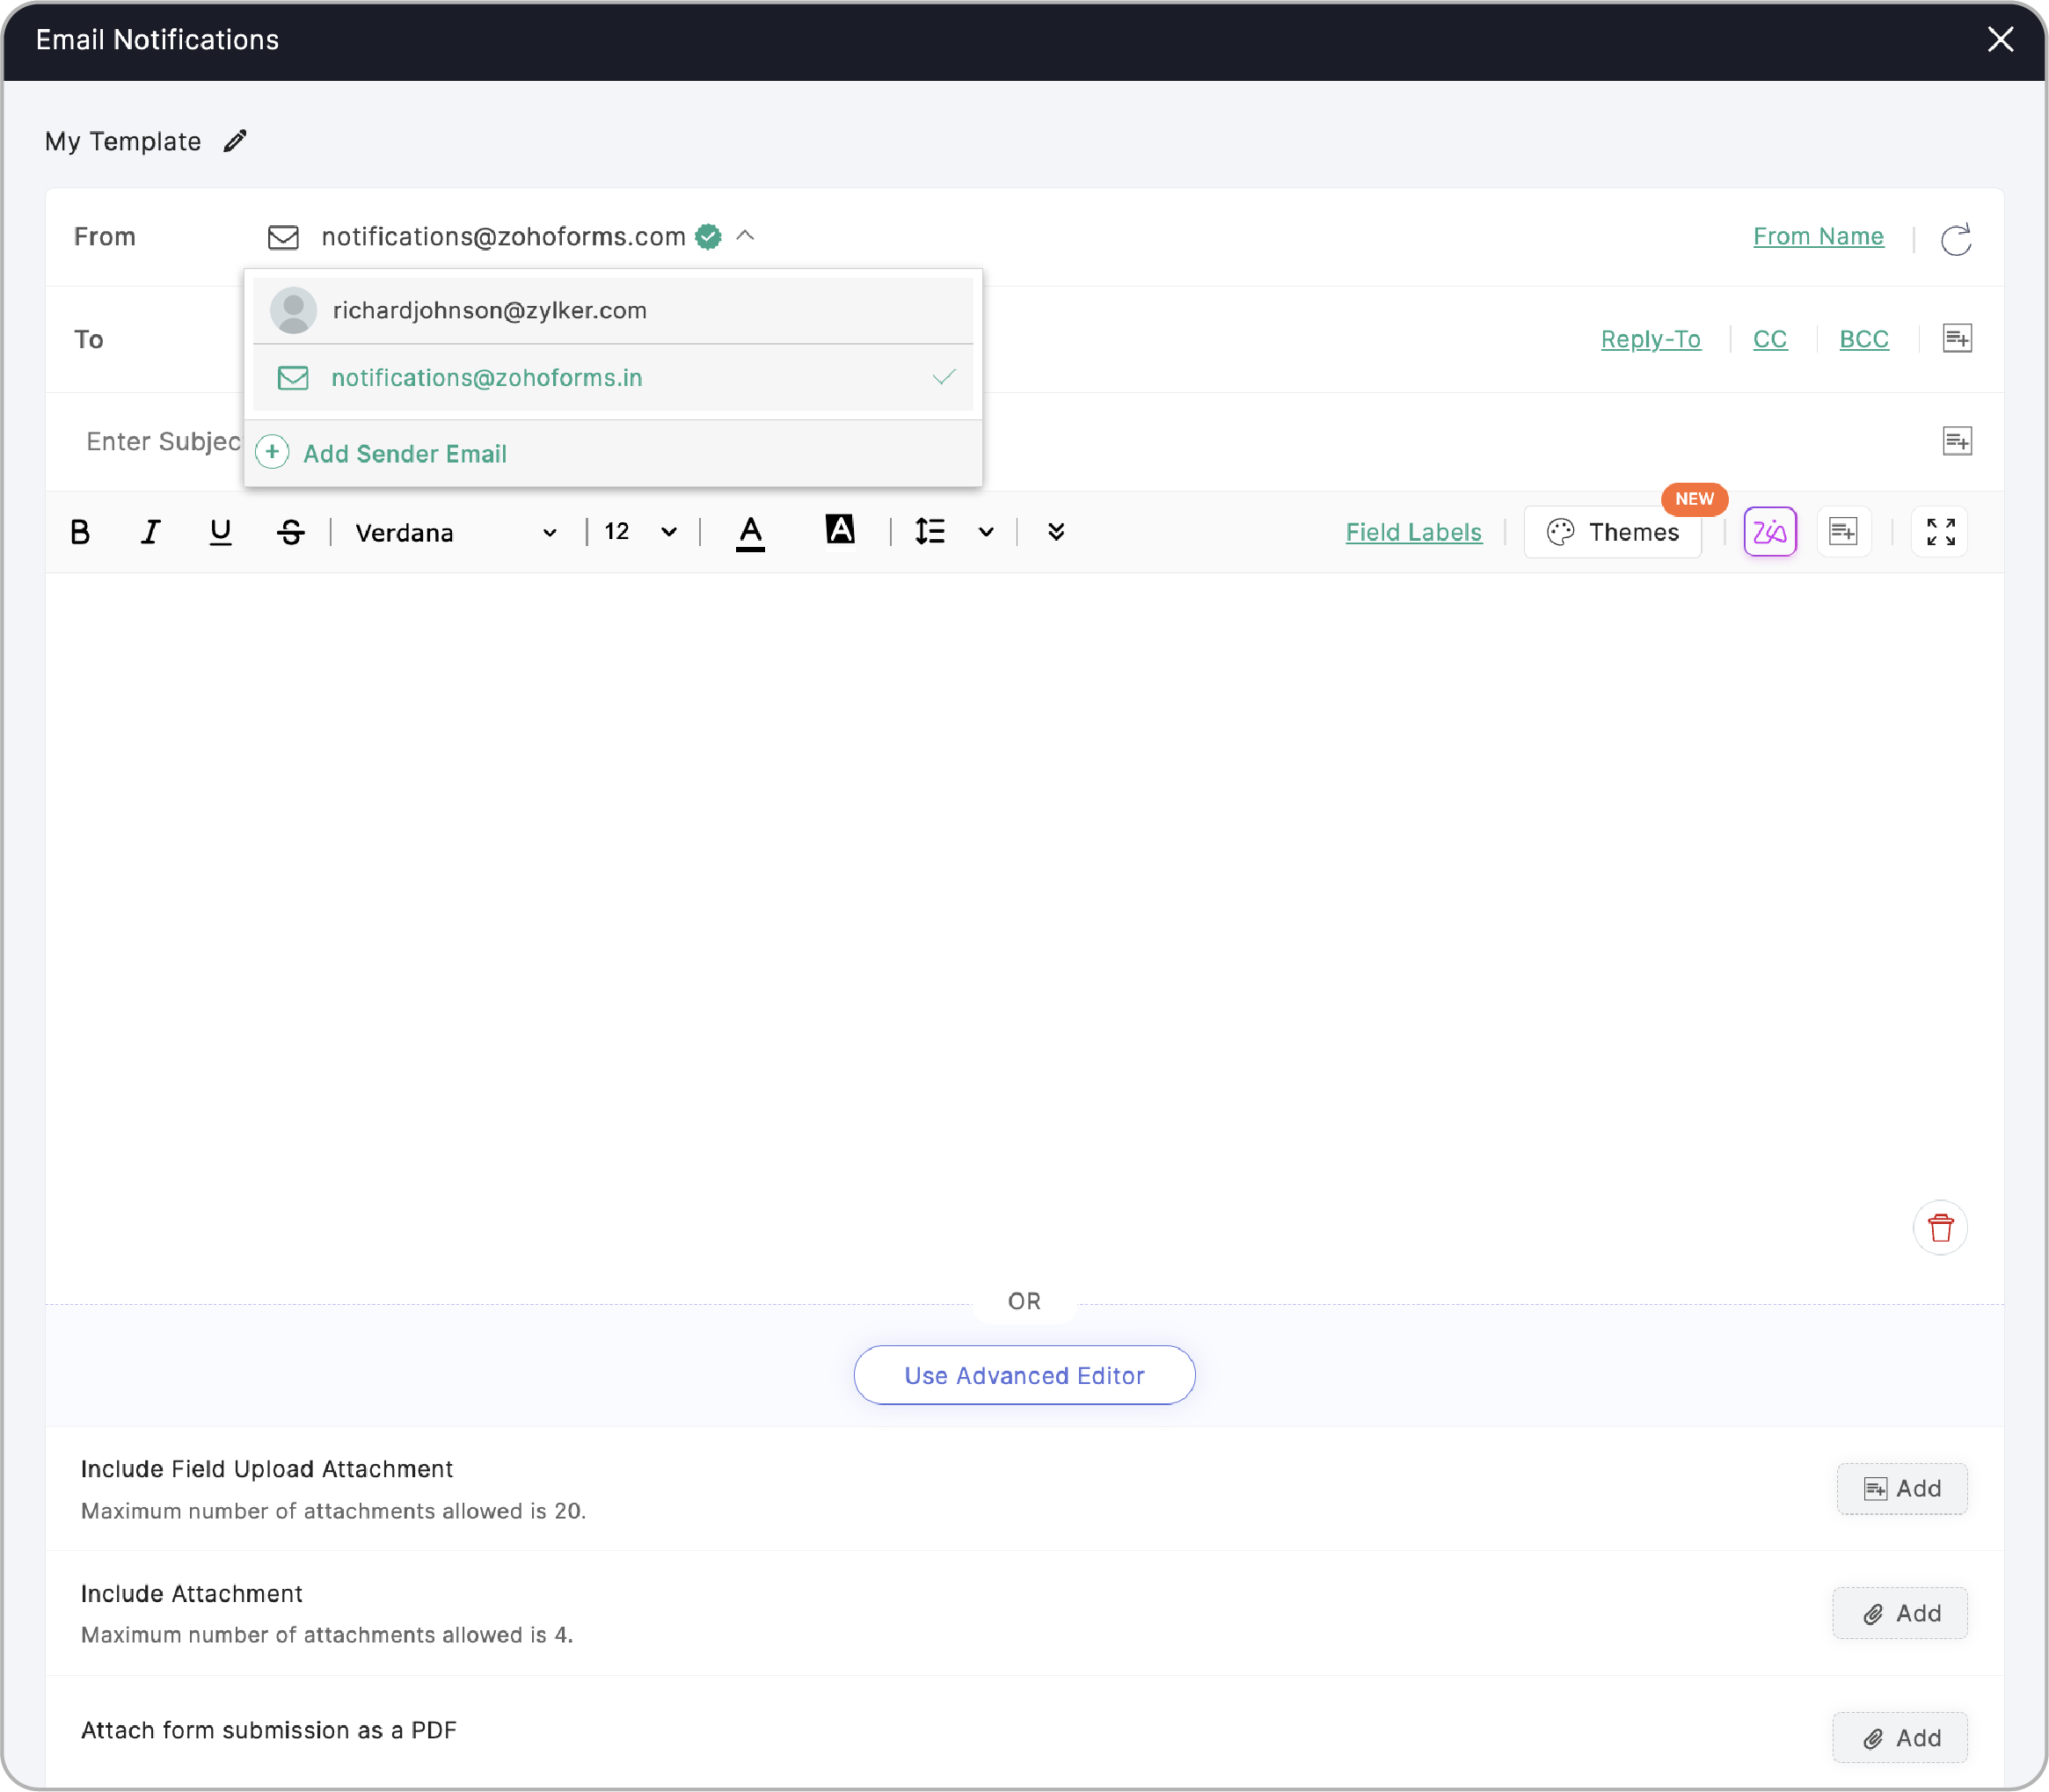Click the insert field icon in the Subject row

(x=1957, y=441)
